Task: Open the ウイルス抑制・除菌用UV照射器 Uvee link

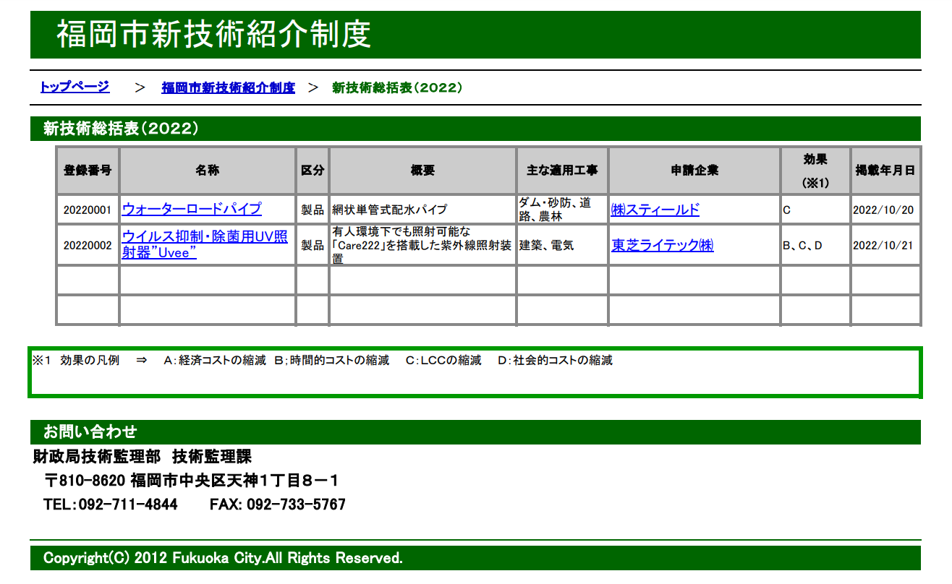Action: click(x=205, y=245)
